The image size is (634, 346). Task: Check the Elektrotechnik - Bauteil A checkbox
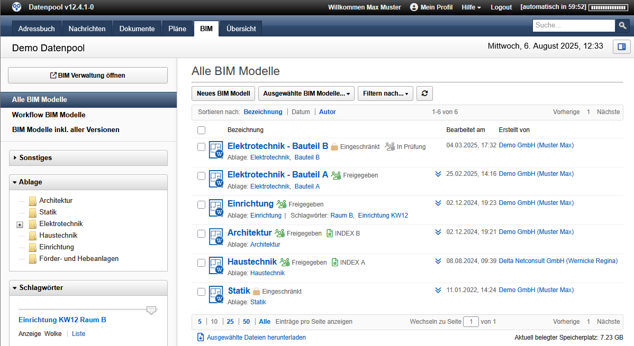pos(201,175)
